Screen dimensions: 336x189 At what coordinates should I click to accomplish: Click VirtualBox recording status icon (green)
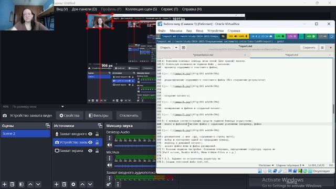[x=300, y=171]
